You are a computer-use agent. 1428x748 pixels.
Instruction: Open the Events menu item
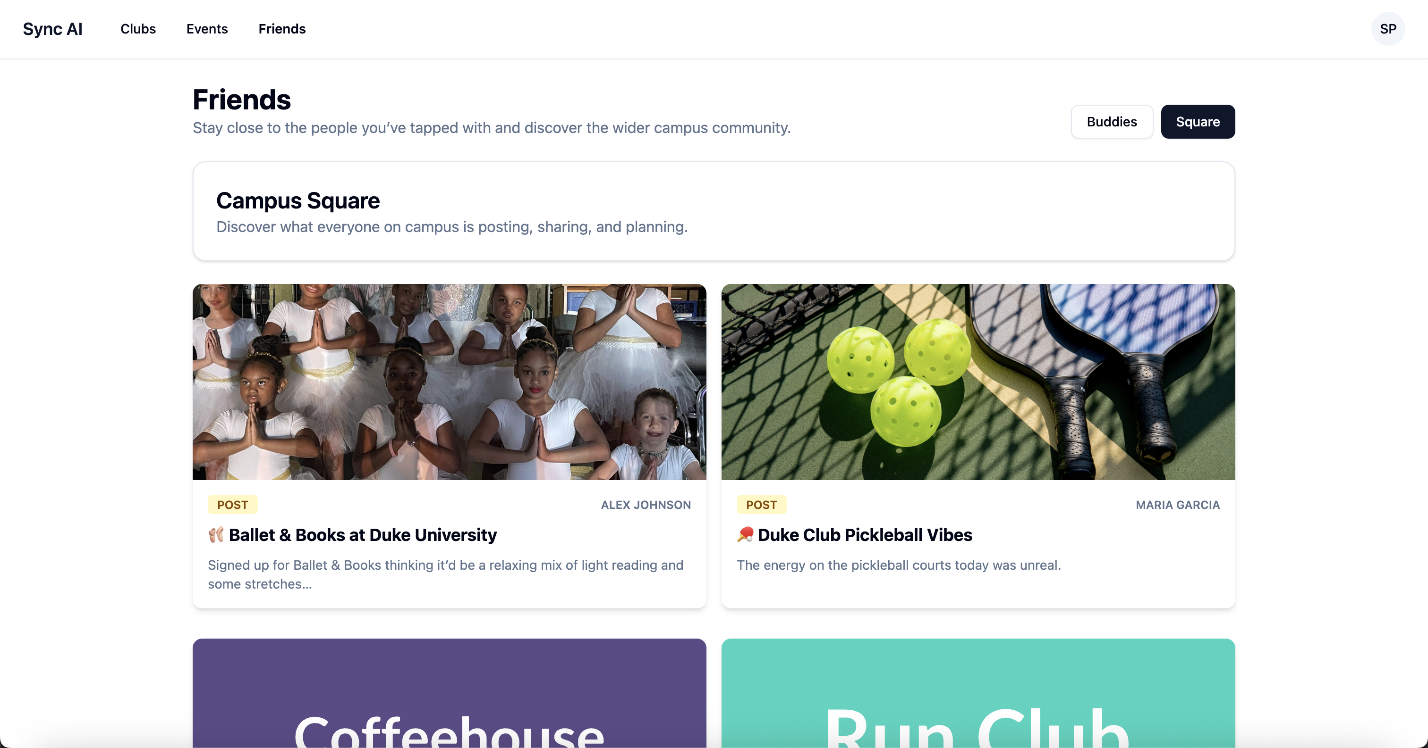point(207,29)
